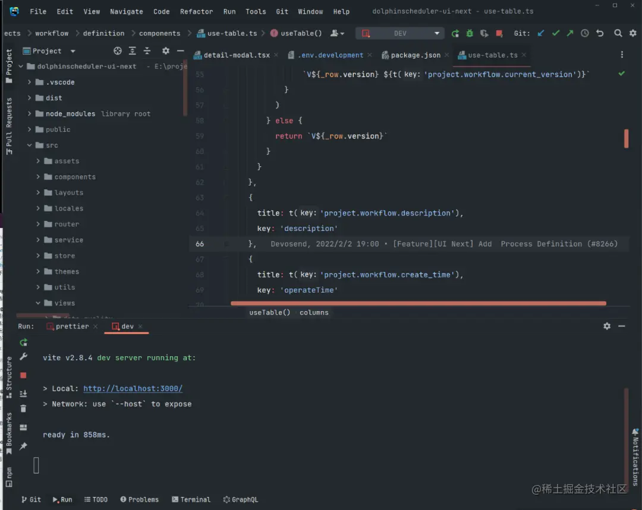The image size is (642, 510).
Task: Expand the locales folder
Action: click(x=38, y=208)
